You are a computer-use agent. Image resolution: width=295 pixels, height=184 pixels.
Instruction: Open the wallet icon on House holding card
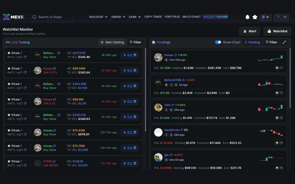[281, 68]
